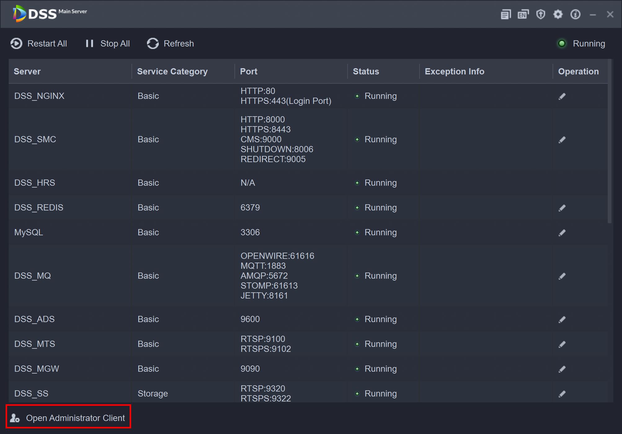The width and height of the screenshot is (622, 434).
Task: Edit DSS_NGINX port with pencil icon
Action: click(x=562, y=96)
